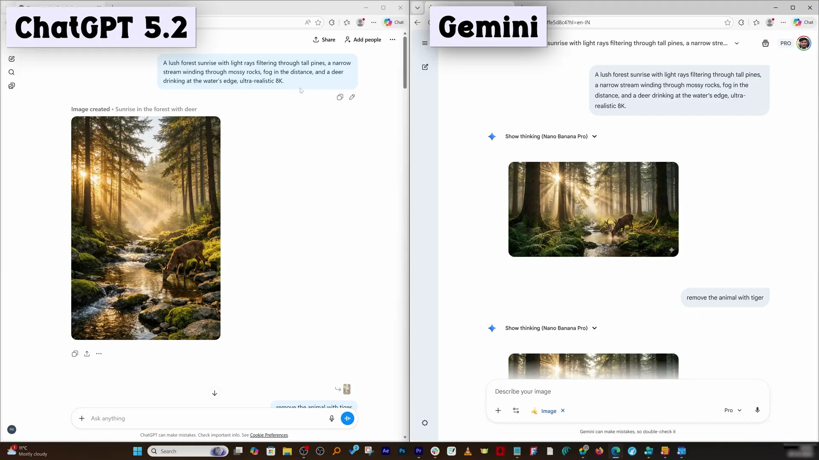
Task: Click the Share button in ChatGPT
Action: (x=324, y=39)
